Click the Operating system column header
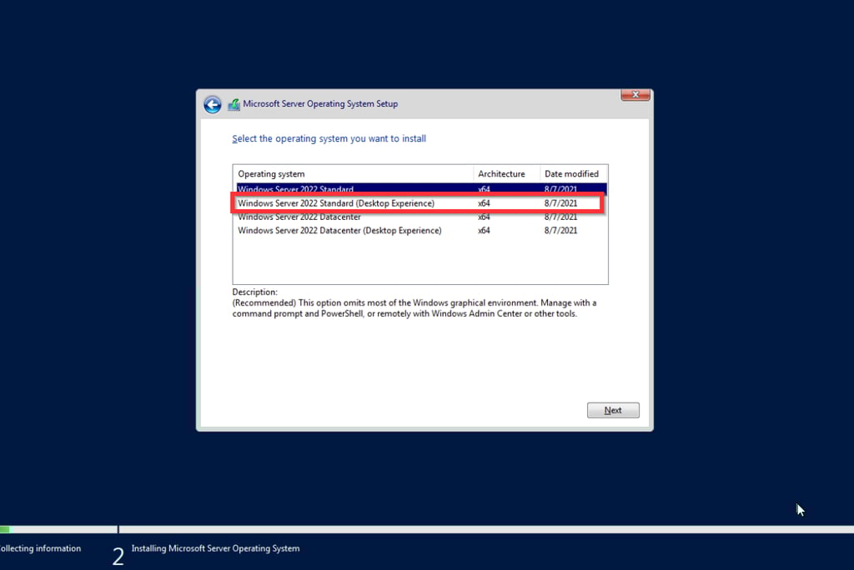The height and width of the screenshot is (570, 854). point(354,173)
